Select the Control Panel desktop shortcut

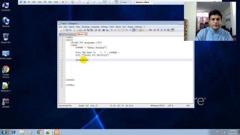(x=6, y=55)
